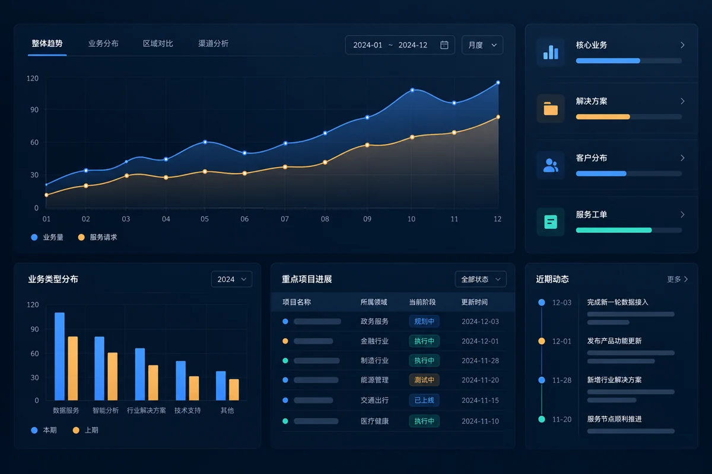Switch to the 区域对比 tab
The height and width of the screenshot is (474, 712).
click(158, 44)
